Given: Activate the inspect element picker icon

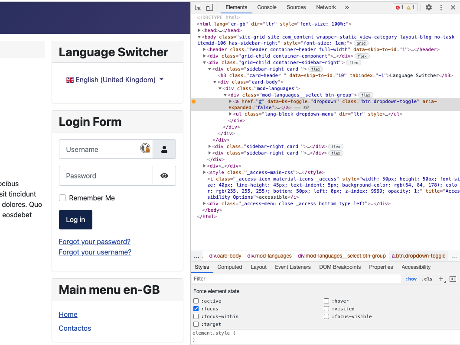Looking at the screenshot, I should click(198, 8).
